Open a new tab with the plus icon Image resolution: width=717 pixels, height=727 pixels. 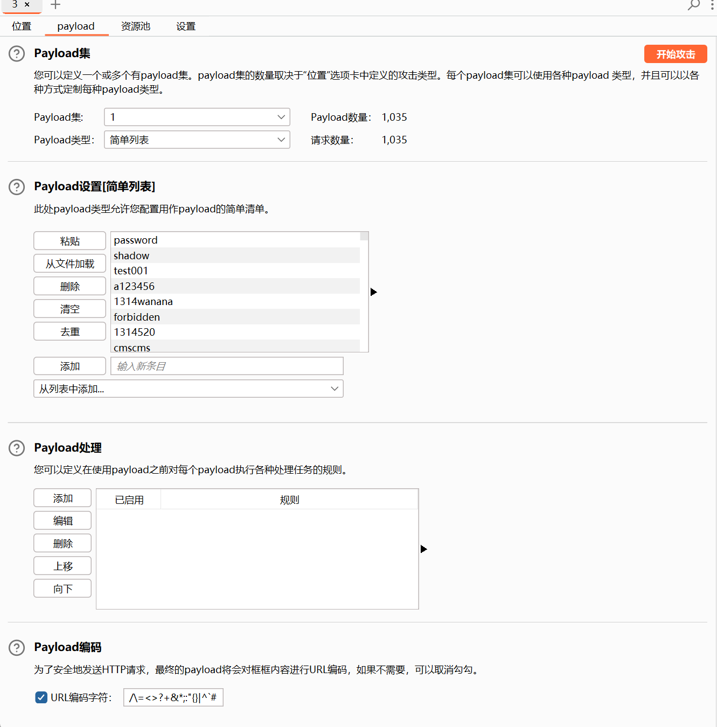click(55, 5)
